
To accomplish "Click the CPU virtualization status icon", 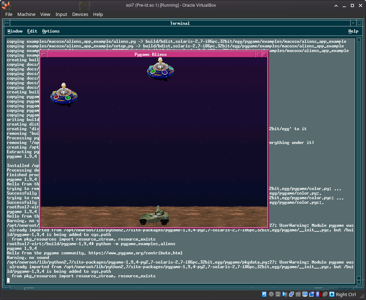I will pyautogui.click(x=318, y=294).
